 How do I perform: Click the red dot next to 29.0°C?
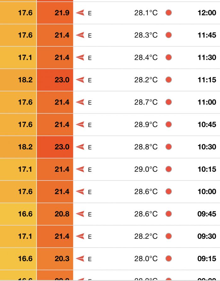click(169, 169)
